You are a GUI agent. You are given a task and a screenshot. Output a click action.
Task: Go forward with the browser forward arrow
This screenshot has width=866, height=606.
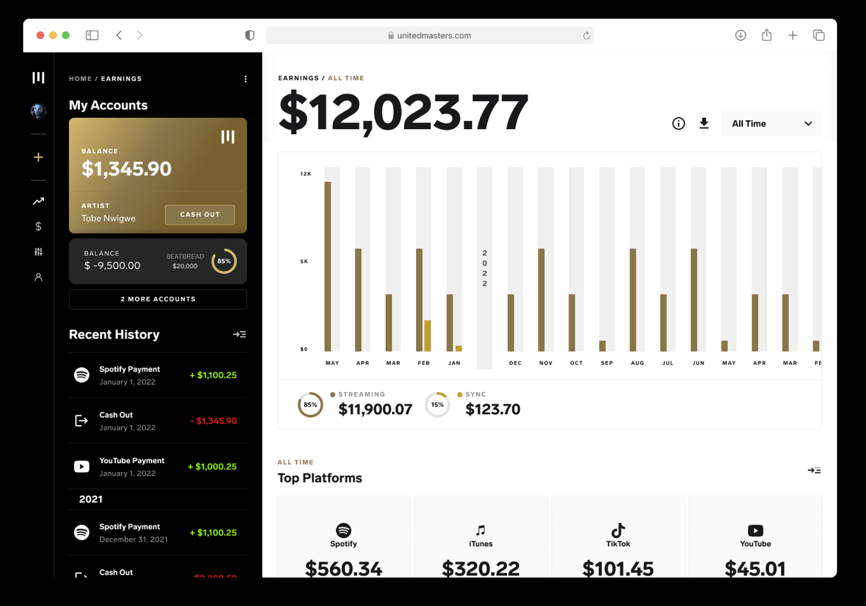pos(140,35)
